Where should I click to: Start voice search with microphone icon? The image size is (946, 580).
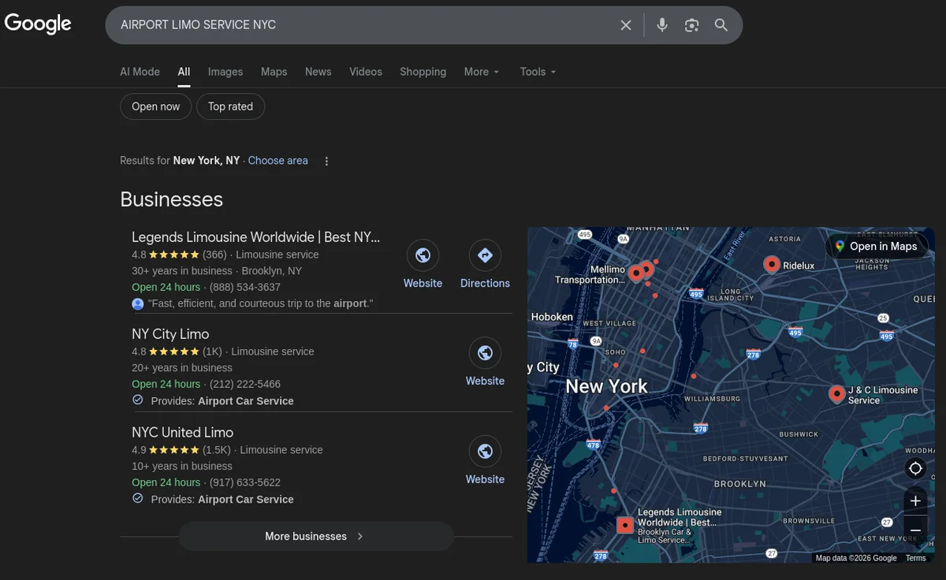[x=662, y=25]
